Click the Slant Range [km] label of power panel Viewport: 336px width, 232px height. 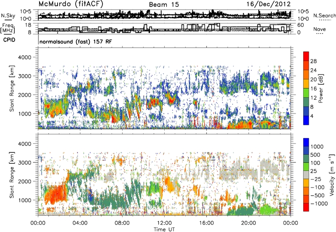point(12,88)
